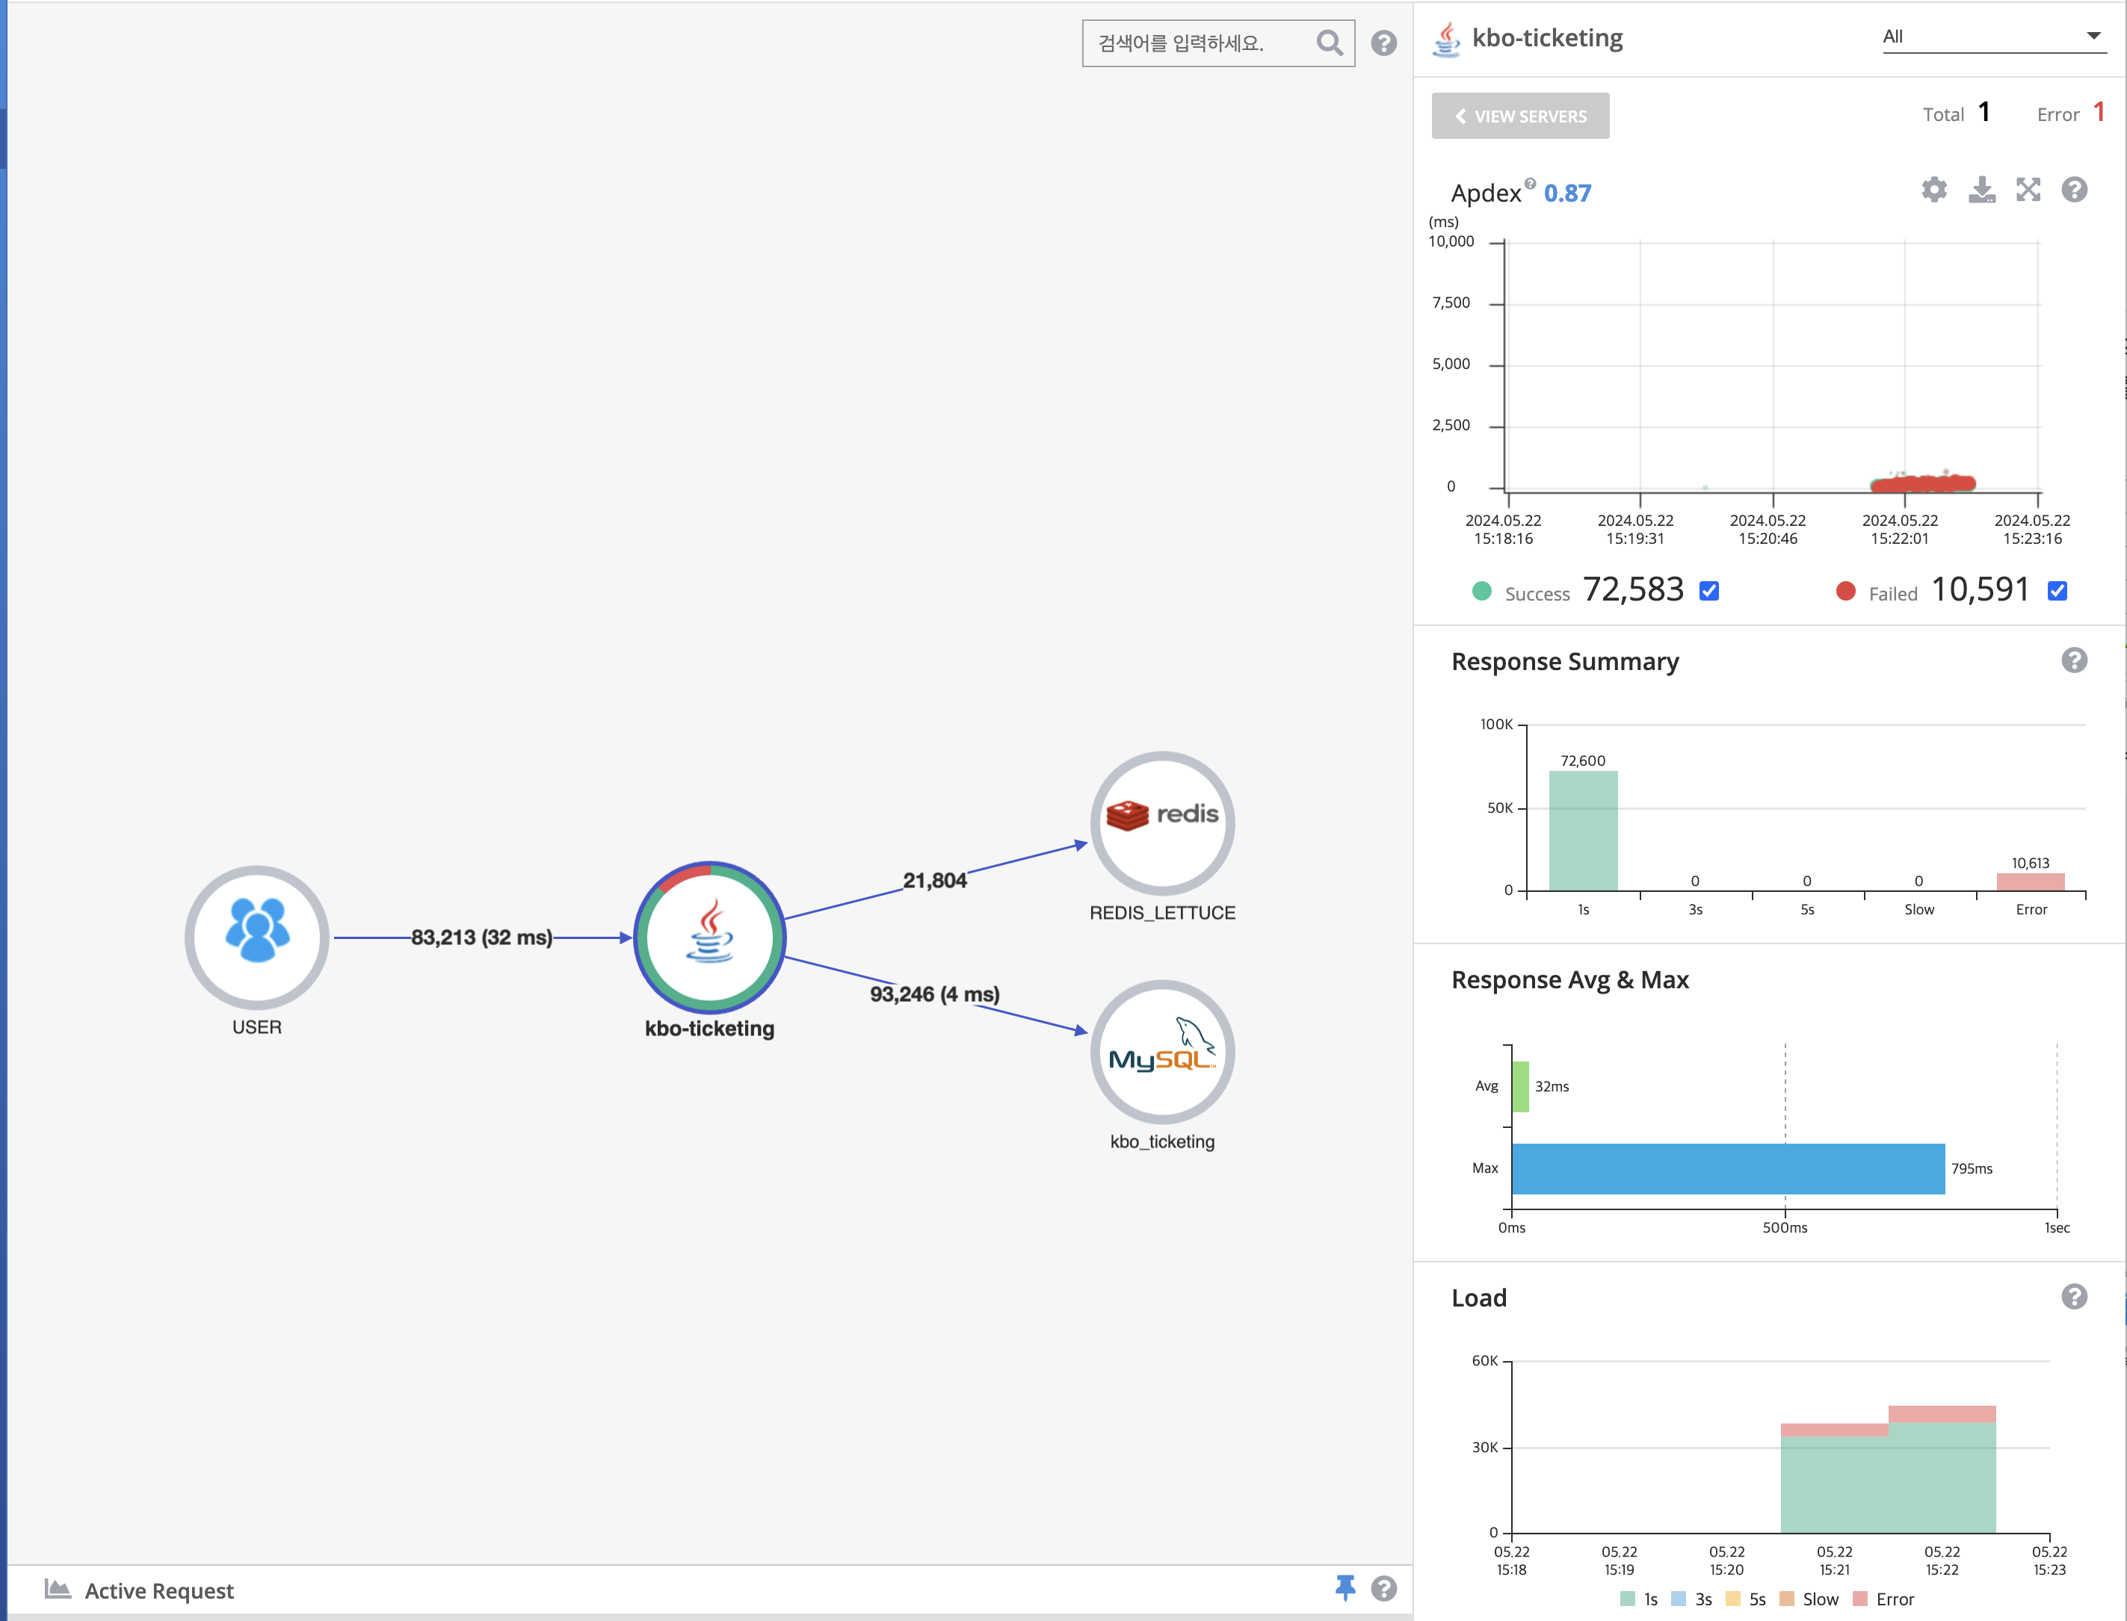Uncheck the Success checkbox

pyautogui.click(x=1709, y=592)
